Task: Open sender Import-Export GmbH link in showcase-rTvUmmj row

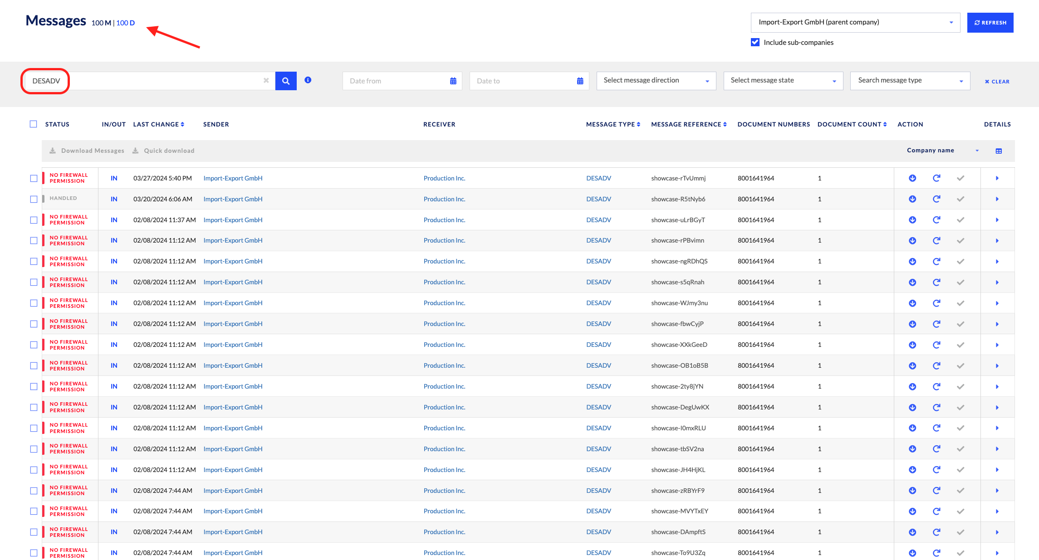Action: tap(233, 178)
